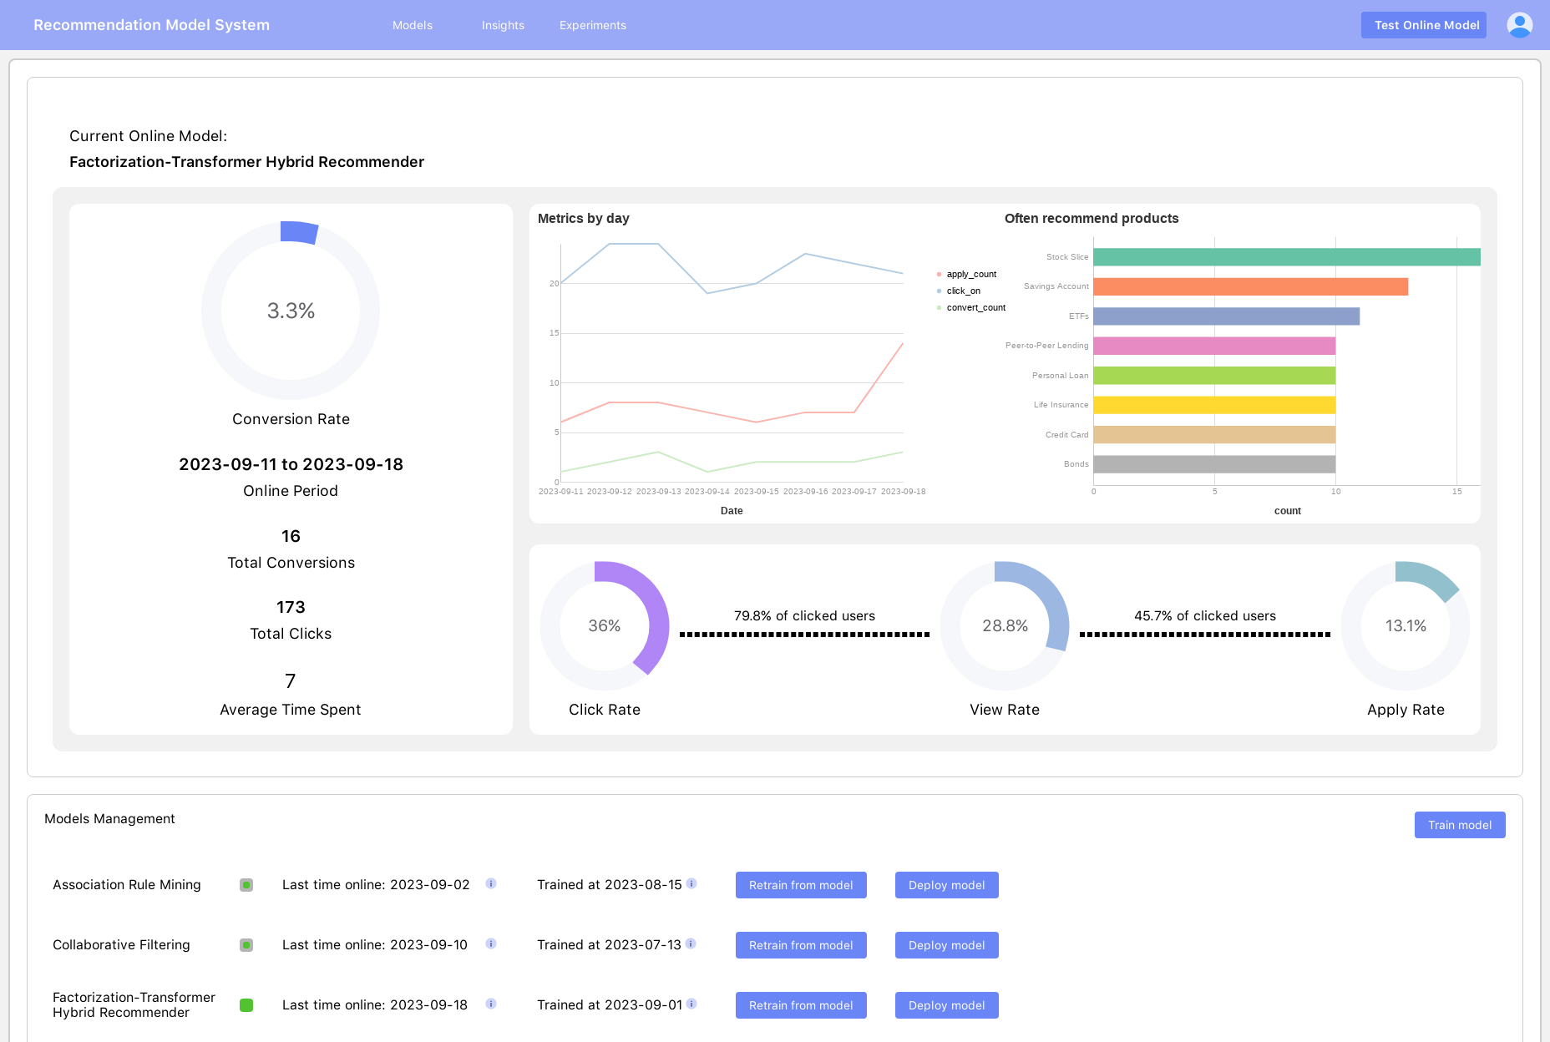Screen dimensions: 1550x1042
Task: Click Association Rule Mining status indicator
Action: tap(246, 885)
